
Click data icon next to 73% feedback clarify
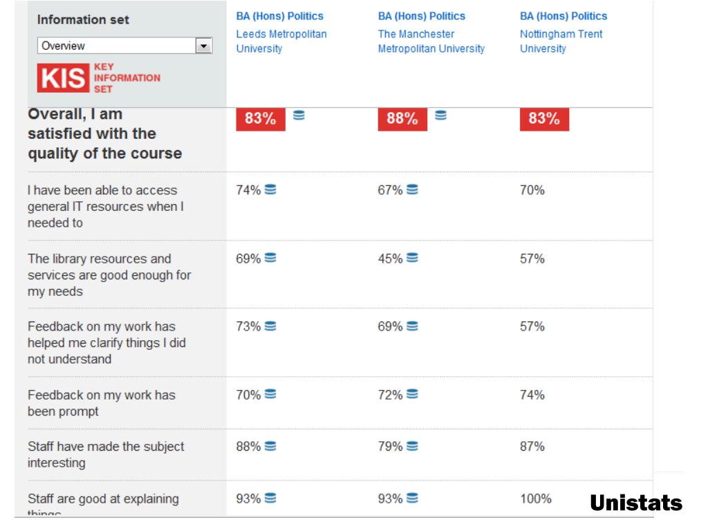click(x=270, y=326)
